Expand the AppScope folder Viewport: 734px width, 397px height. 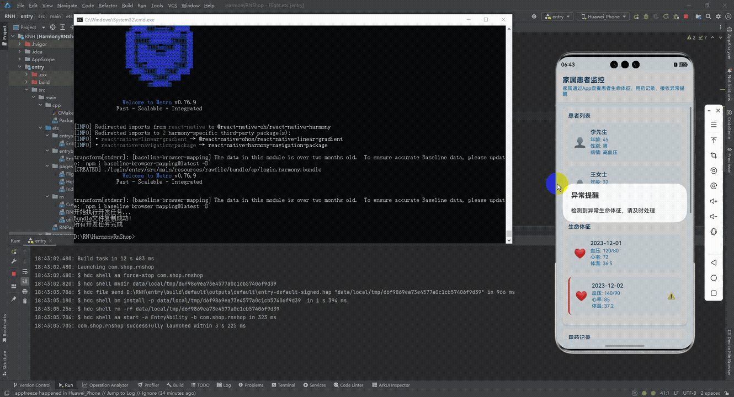pyautogui.click(x=20, y=60)
